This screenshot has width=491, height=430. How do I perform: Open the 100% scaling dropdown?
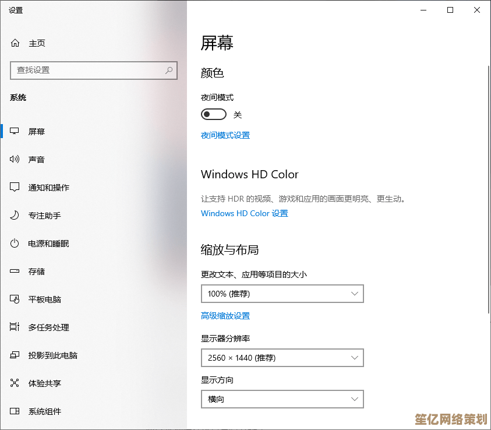(x=282, y=294)
